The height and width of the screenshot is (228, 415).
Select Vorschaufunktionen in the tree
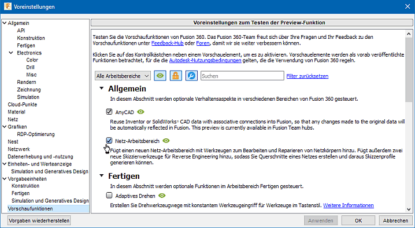click(x=30, y=209)
